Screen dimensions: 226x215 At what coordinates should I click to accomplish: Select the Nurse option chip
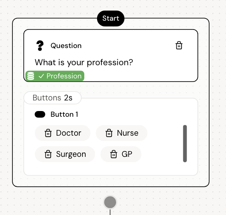[x=121, y=133]
